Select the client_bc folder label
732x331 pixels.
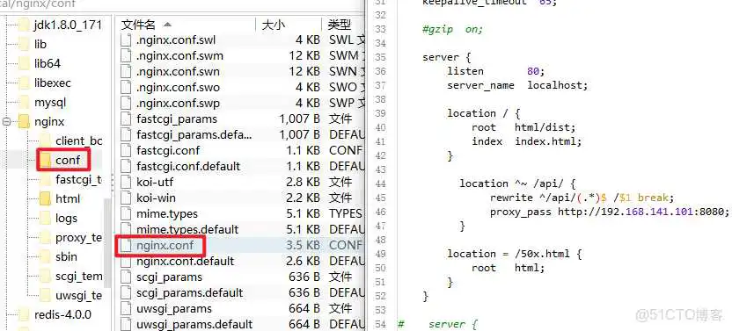pos(78,140)
